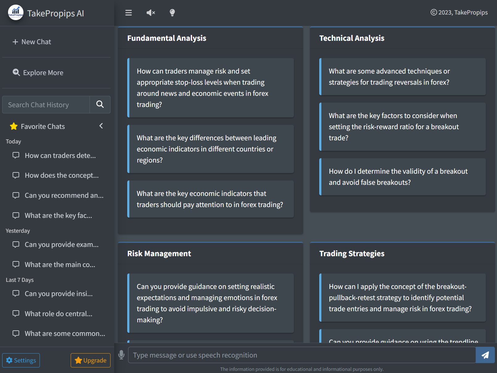Click the Fundamental Analysis heading
This screenshot has height=373, width=497.
point(167,38)
